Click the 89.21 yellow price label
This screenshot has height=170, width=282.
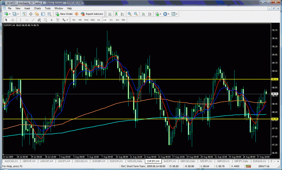click(275, 79)
